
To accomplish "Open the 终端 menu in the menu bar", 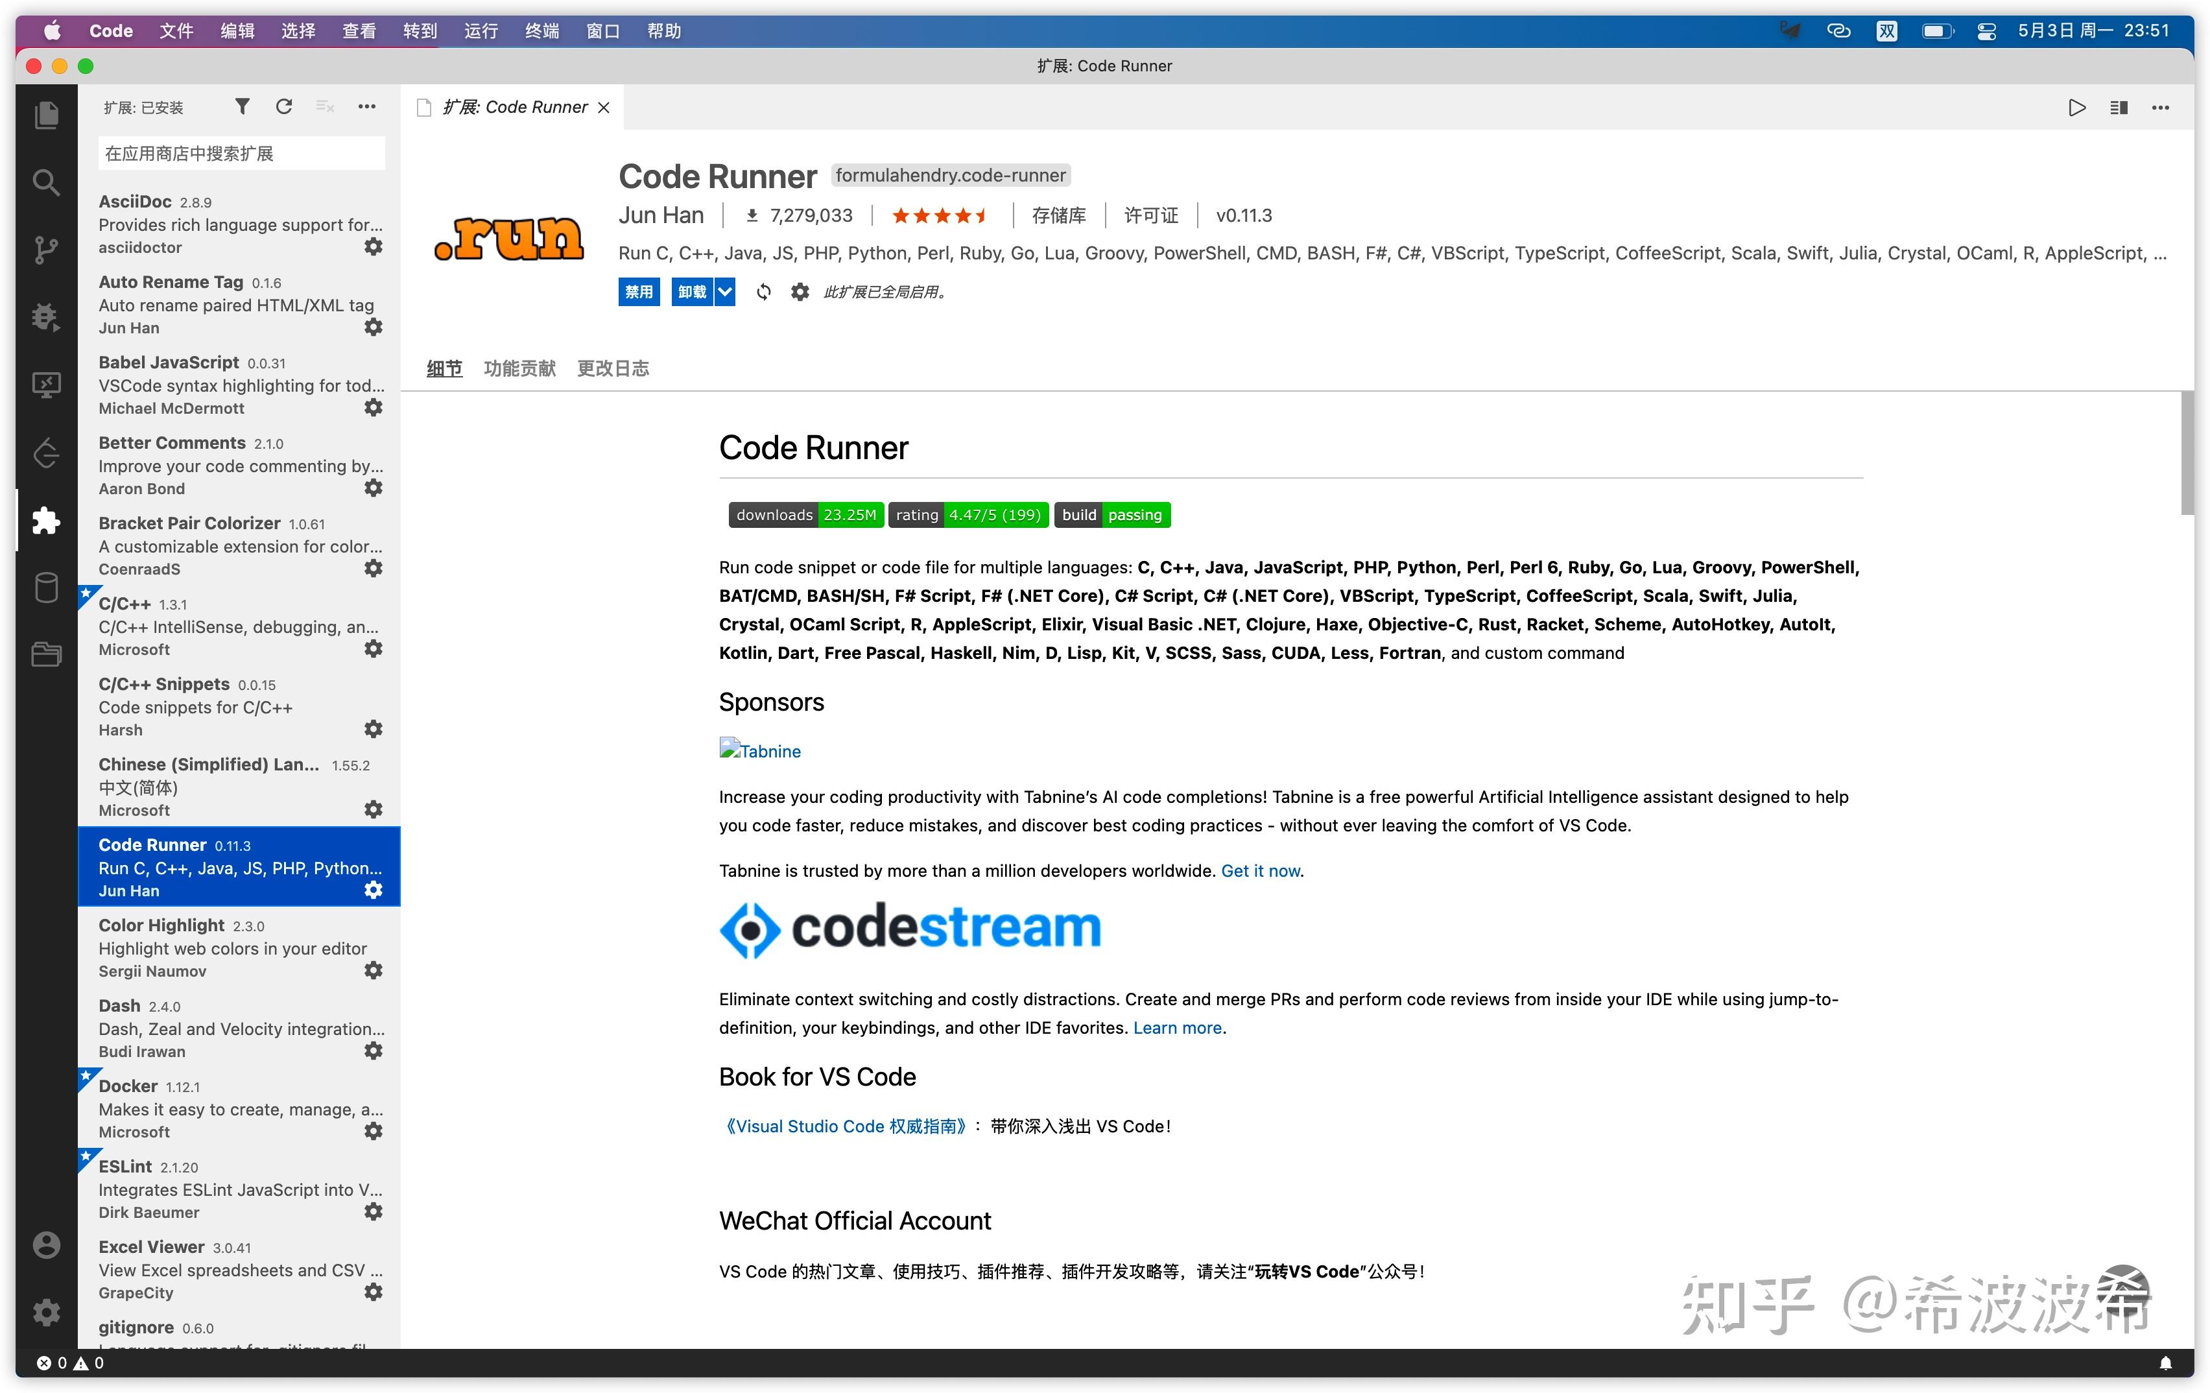I will pos(541,30).
